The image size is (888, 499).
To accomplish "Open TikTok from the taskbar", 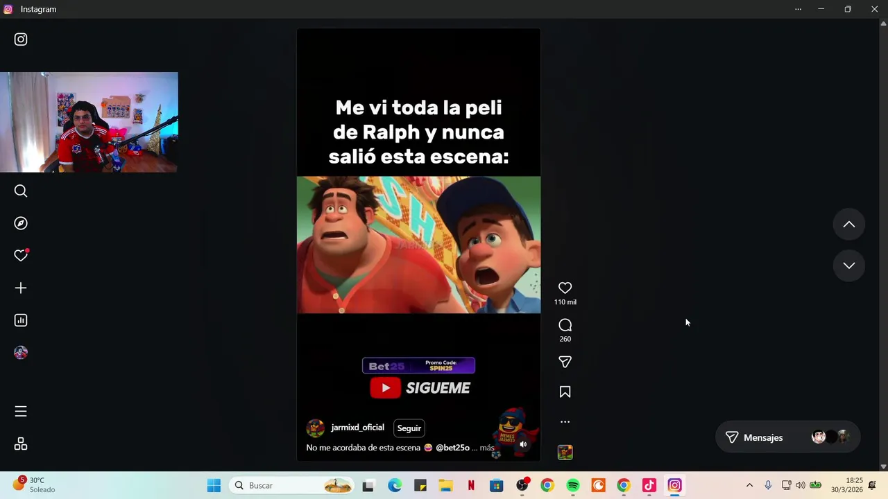I will pos(649,485).
